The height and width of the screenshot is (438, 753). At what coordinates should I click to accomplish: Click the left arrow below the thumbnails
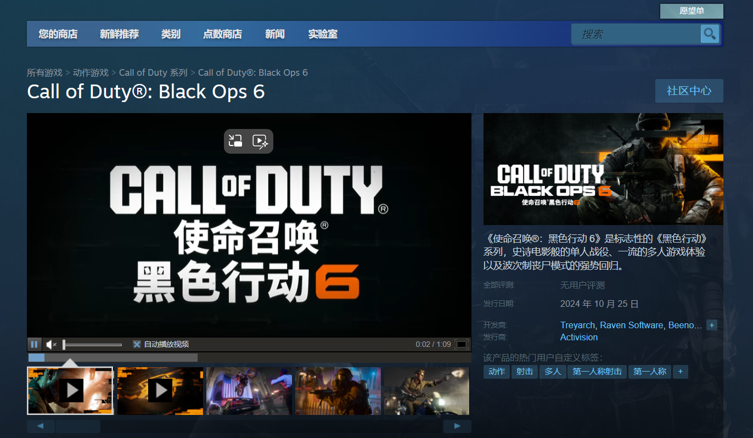pyautogui.click(x=41, y=426)
